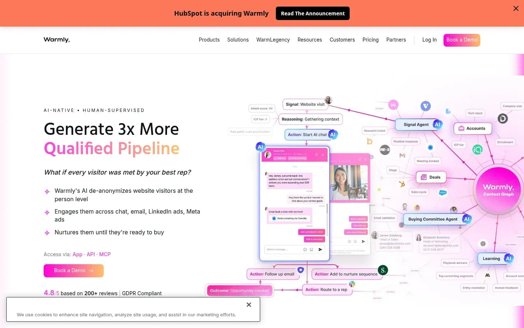
Task: Click the Outcome: Opportunity created label
Action: tap(239, 290)
